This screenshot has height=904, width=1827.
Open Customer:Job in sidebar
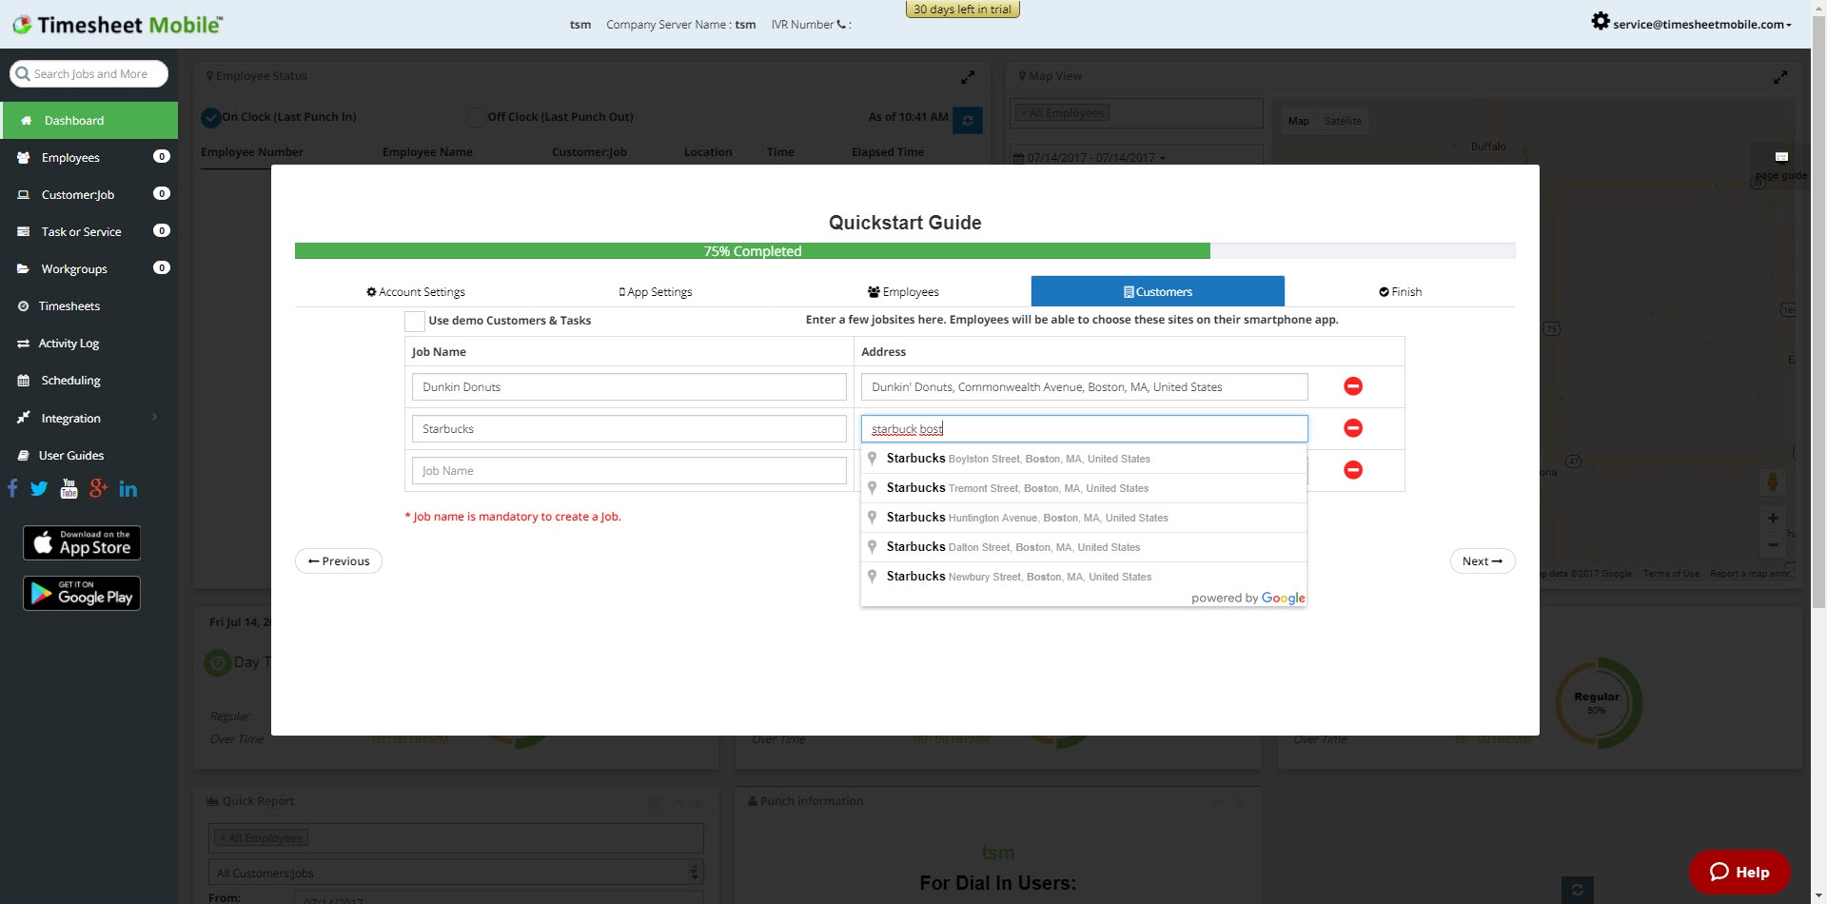tap(88, 195)
